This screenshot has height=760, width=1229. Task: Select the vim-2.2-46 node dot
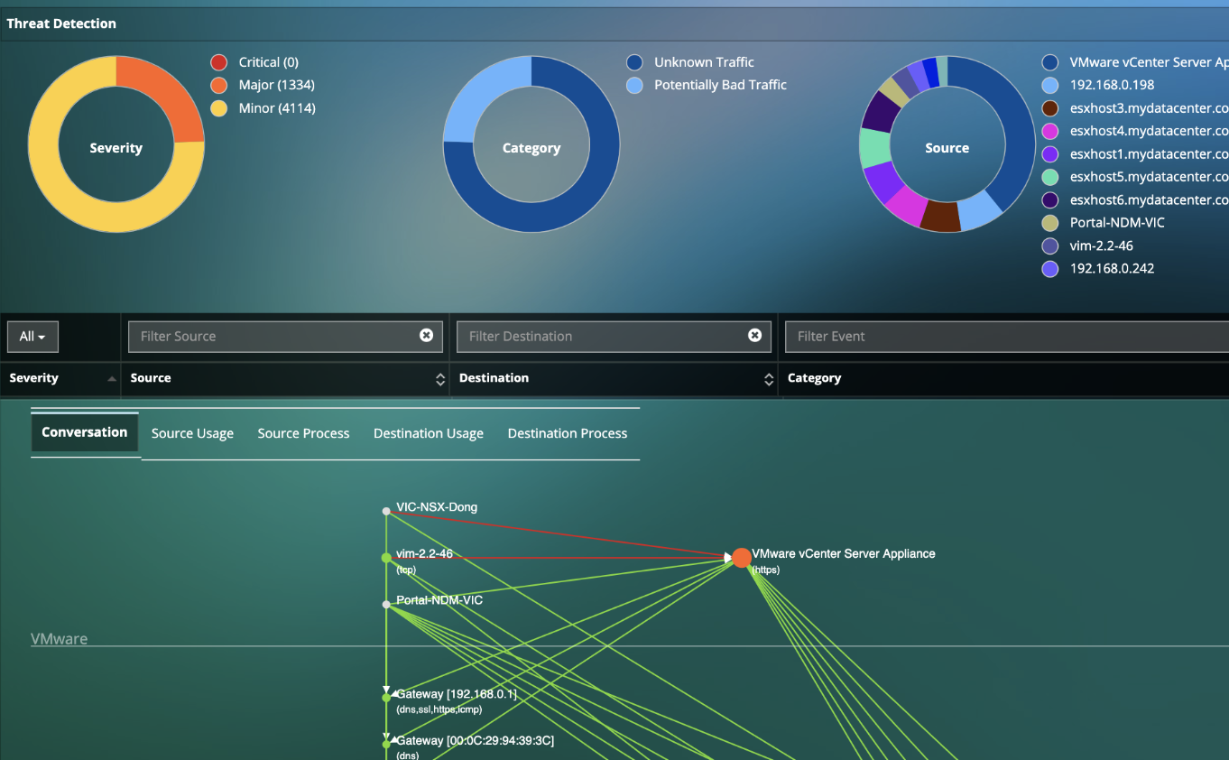click(x=386, y=558)
